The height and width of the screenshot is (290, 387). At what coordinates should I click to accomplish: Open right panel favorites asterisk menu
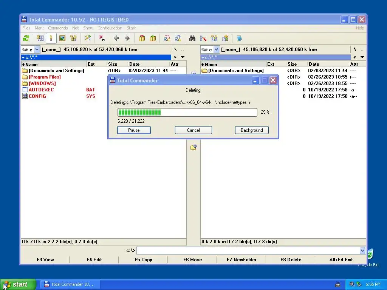[x=354, y=57]
